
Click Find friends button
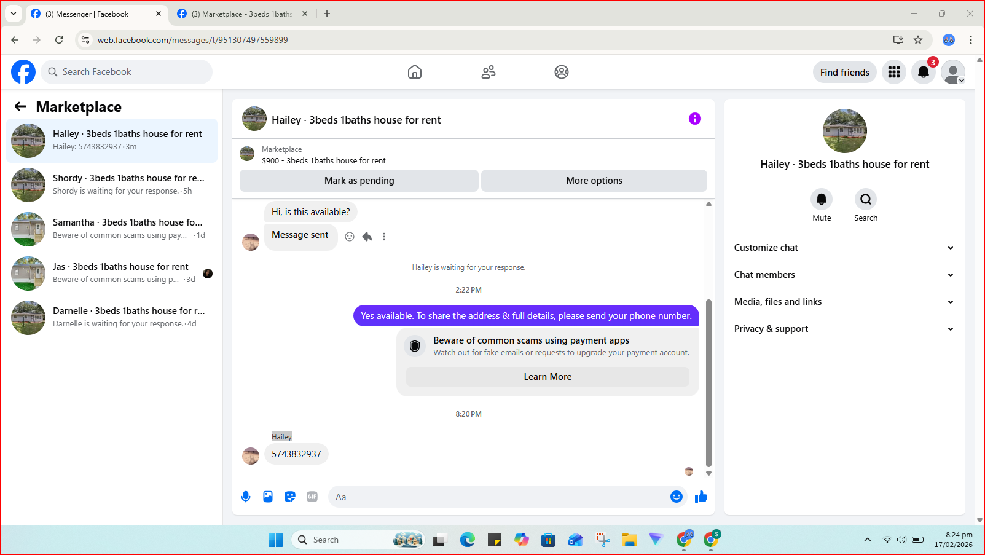(845, 72)
